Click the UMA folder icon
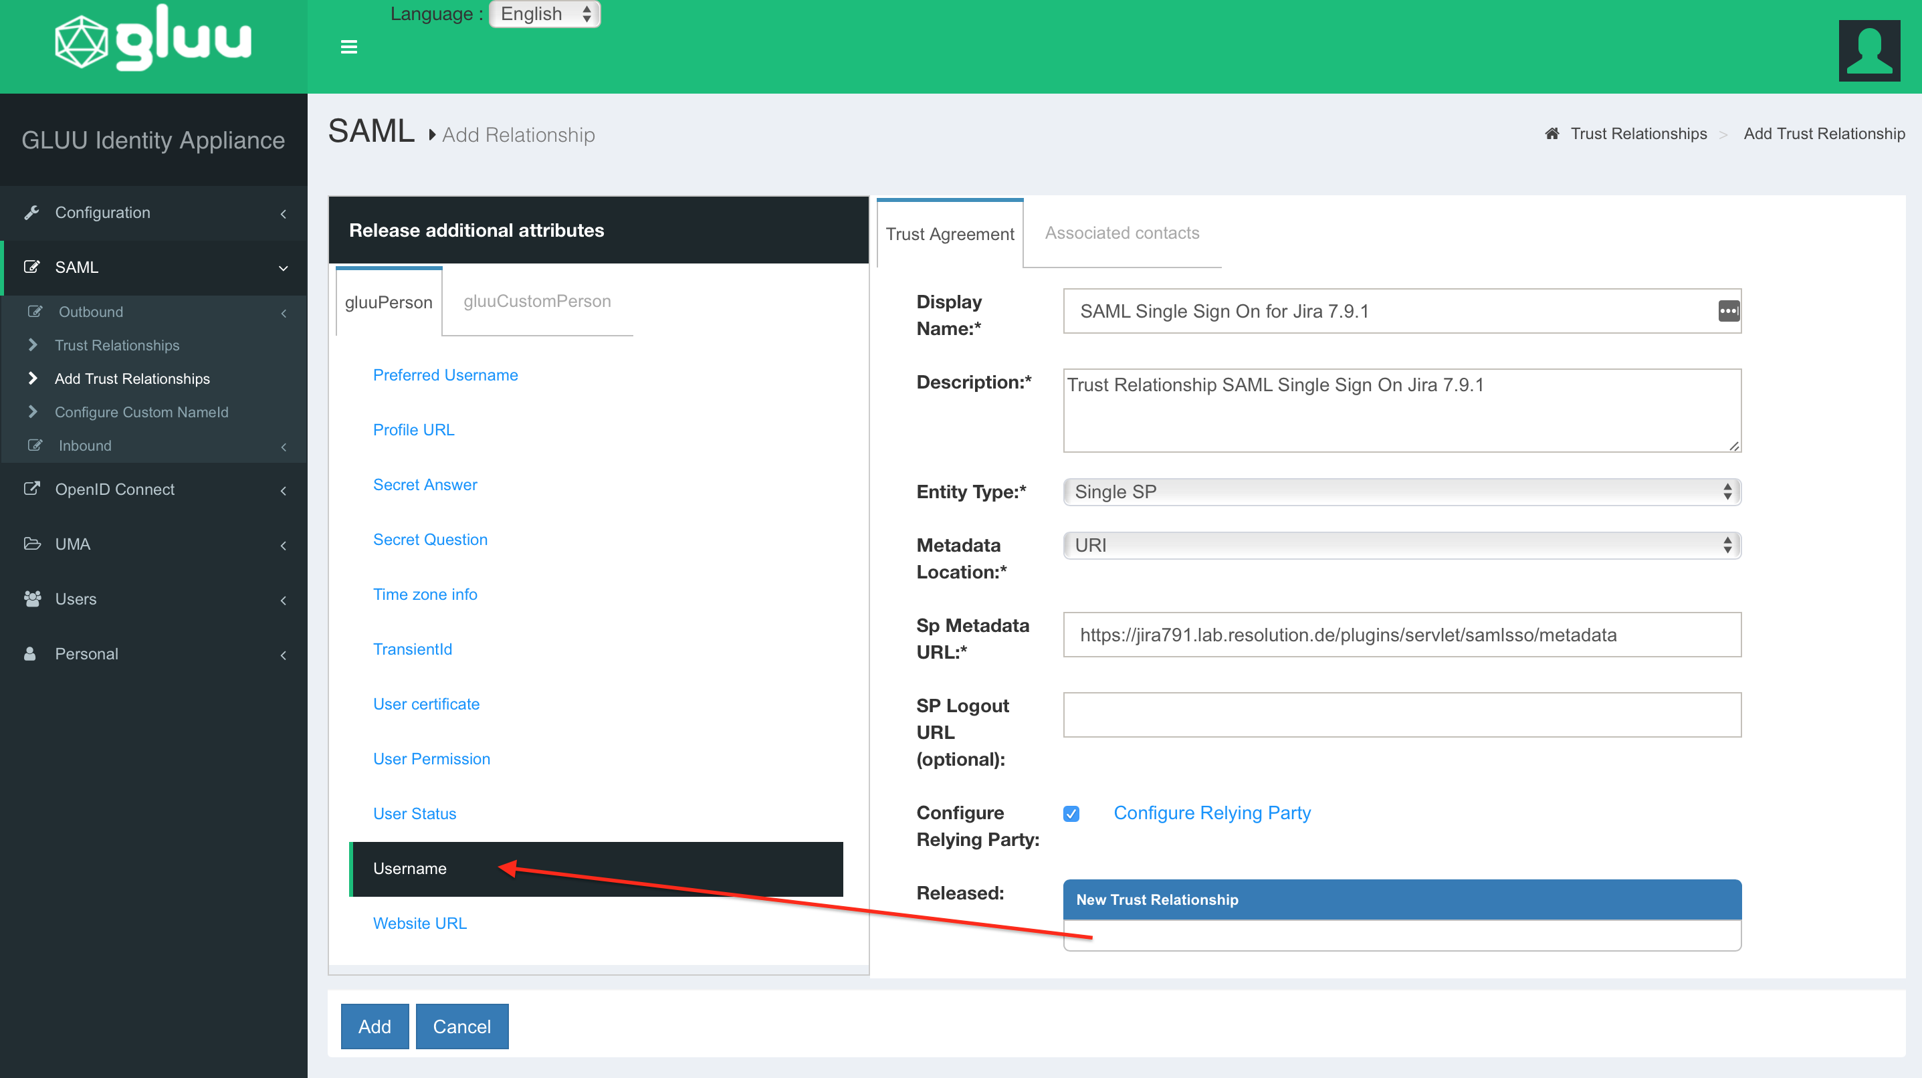The image size is (1922, 1078). 31,544
